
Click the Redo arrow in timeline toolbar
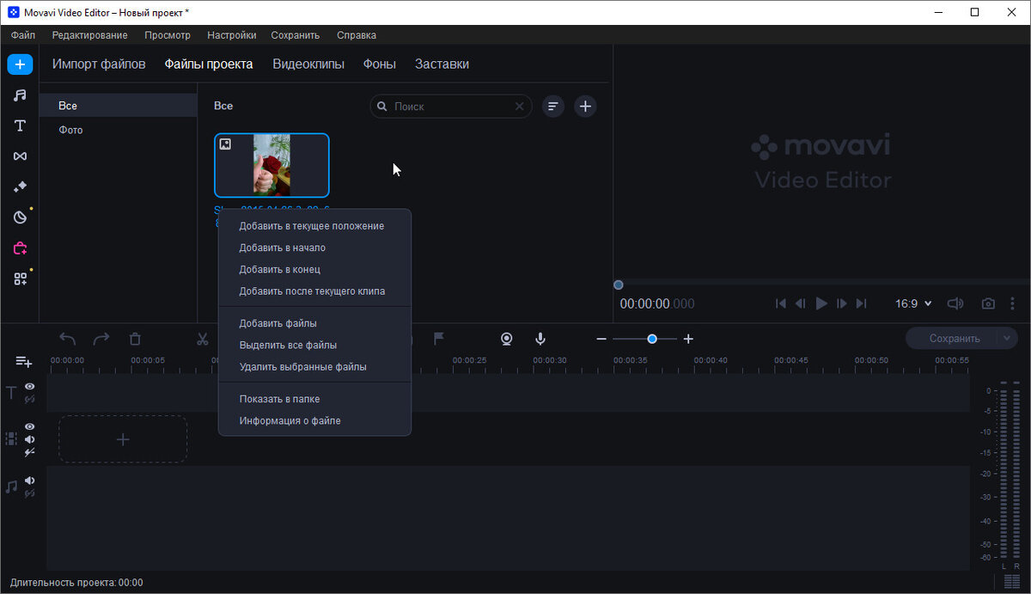(x=101, y=339)
